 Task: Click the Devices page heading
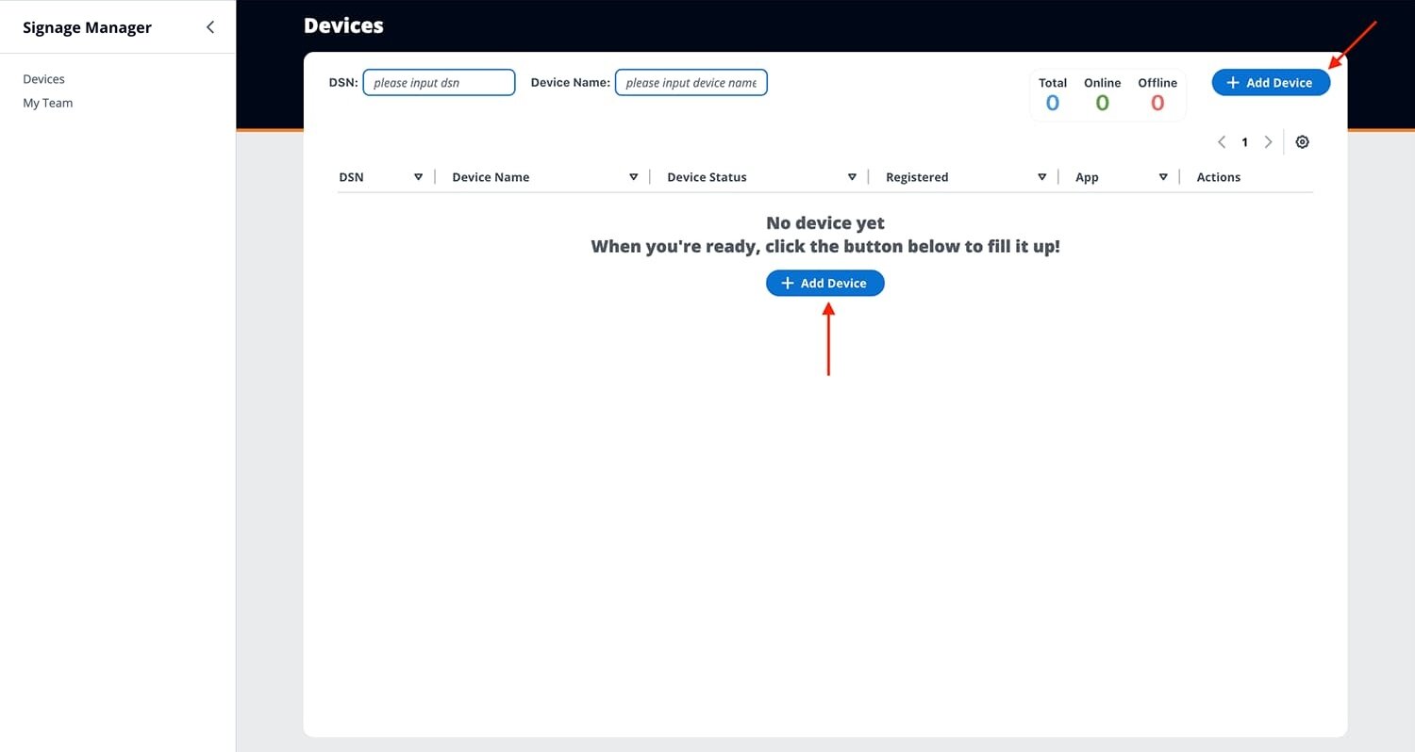pos(343,26)
